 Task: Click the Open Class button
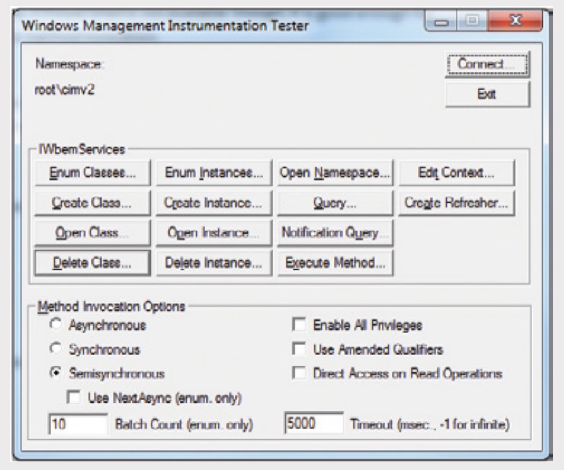tap(92, 233)
